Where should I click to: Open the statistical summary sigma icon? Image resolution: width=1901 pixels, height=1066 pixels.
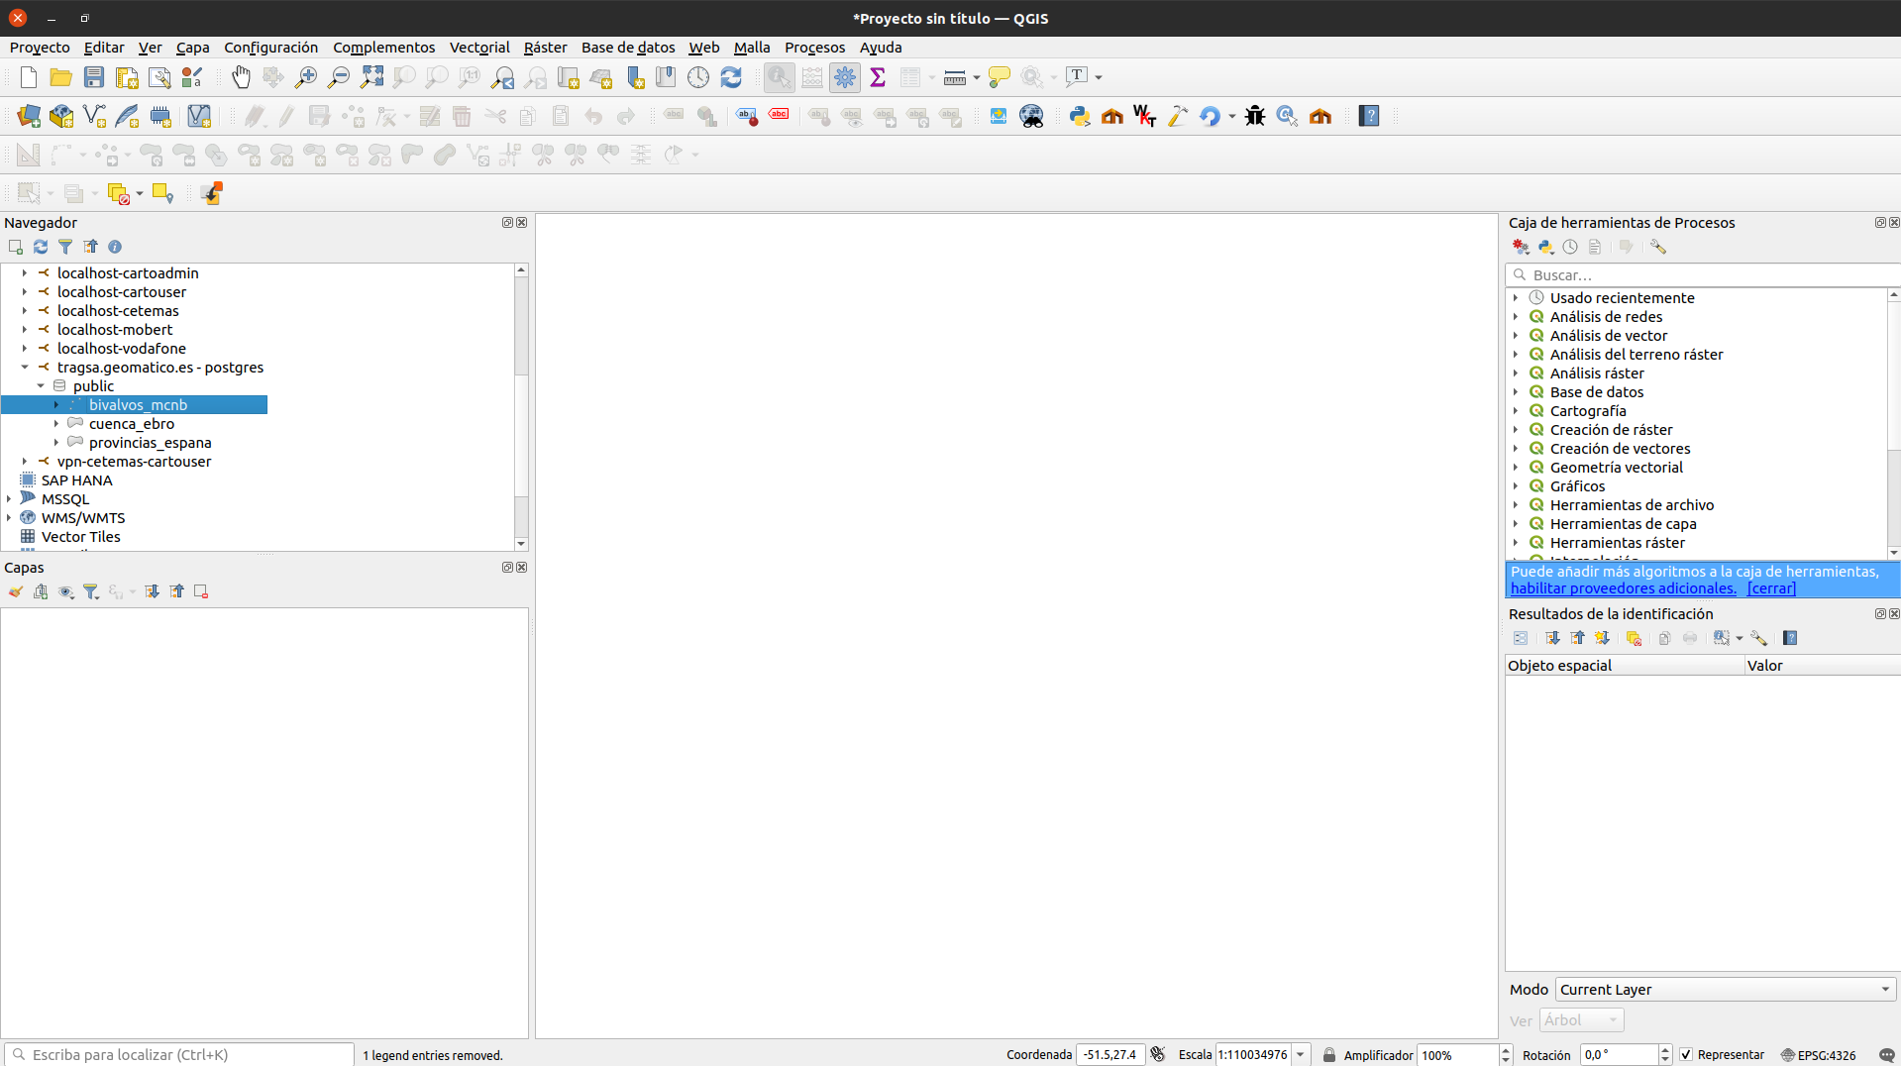point(878,77)
